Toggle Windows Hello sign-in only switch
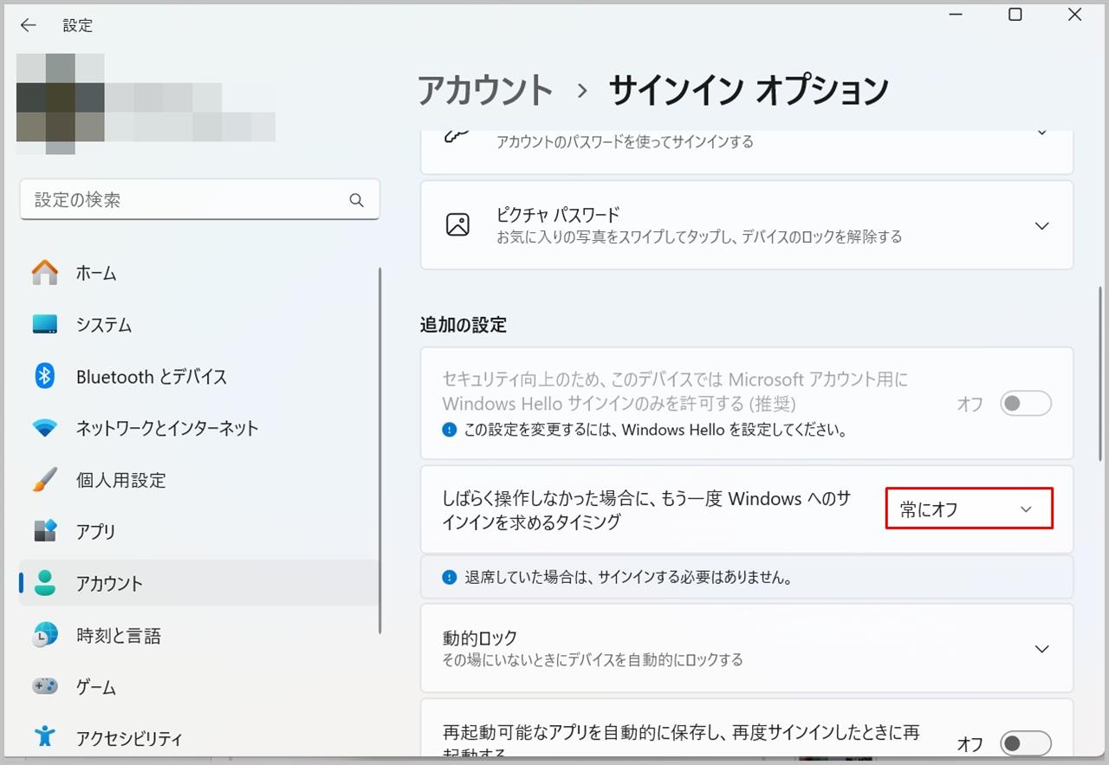This screenshot has width=1109, height=765. coord(1026,404)
